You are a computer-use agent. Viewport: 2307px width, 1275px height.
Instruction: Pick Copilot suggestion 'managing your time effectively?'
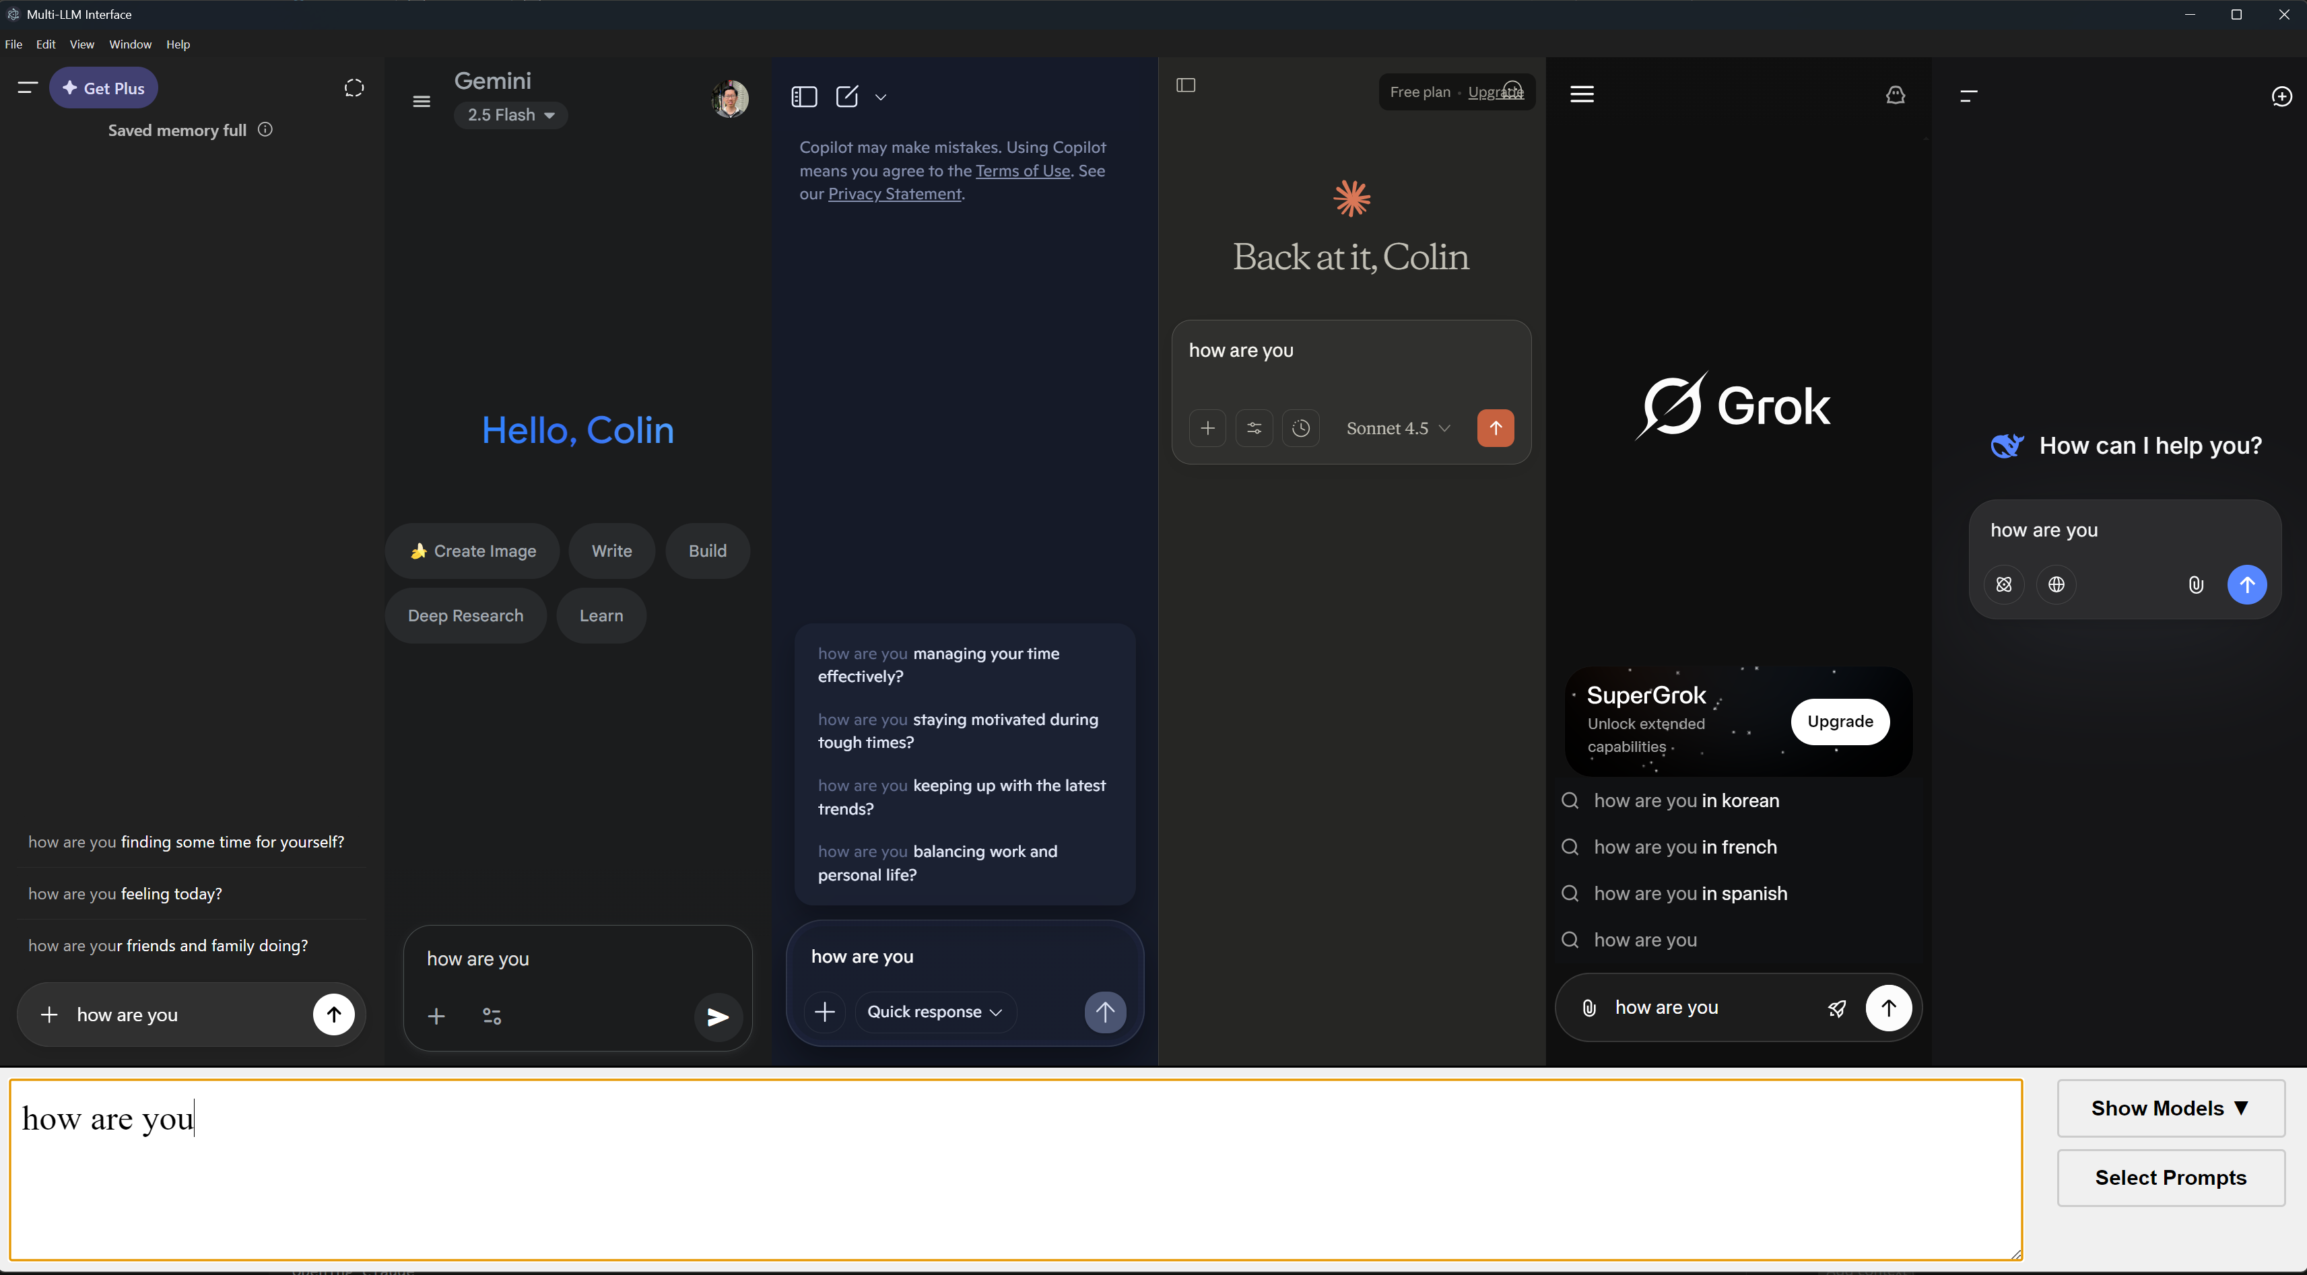click(x=964, y=664)
